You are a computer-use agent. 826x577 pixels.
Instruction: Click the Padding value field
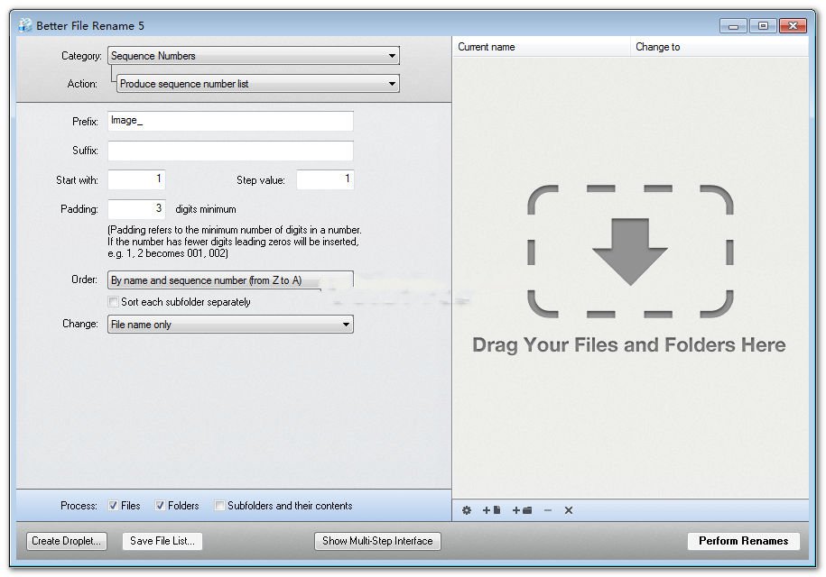tap(136, 208)
